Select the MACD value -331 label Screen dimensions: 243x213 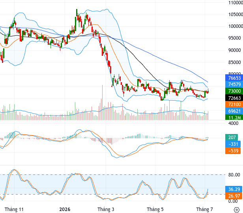coord(233,144)
